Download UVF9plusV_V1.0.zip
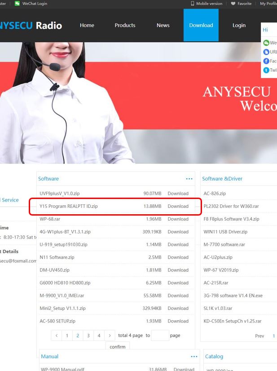Screen dimensions: 277x371 178,194
